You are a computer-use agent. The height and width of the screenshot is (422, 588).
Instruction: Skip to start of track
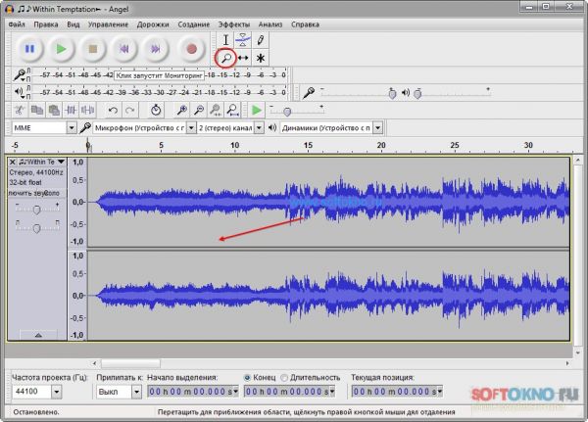125,48
